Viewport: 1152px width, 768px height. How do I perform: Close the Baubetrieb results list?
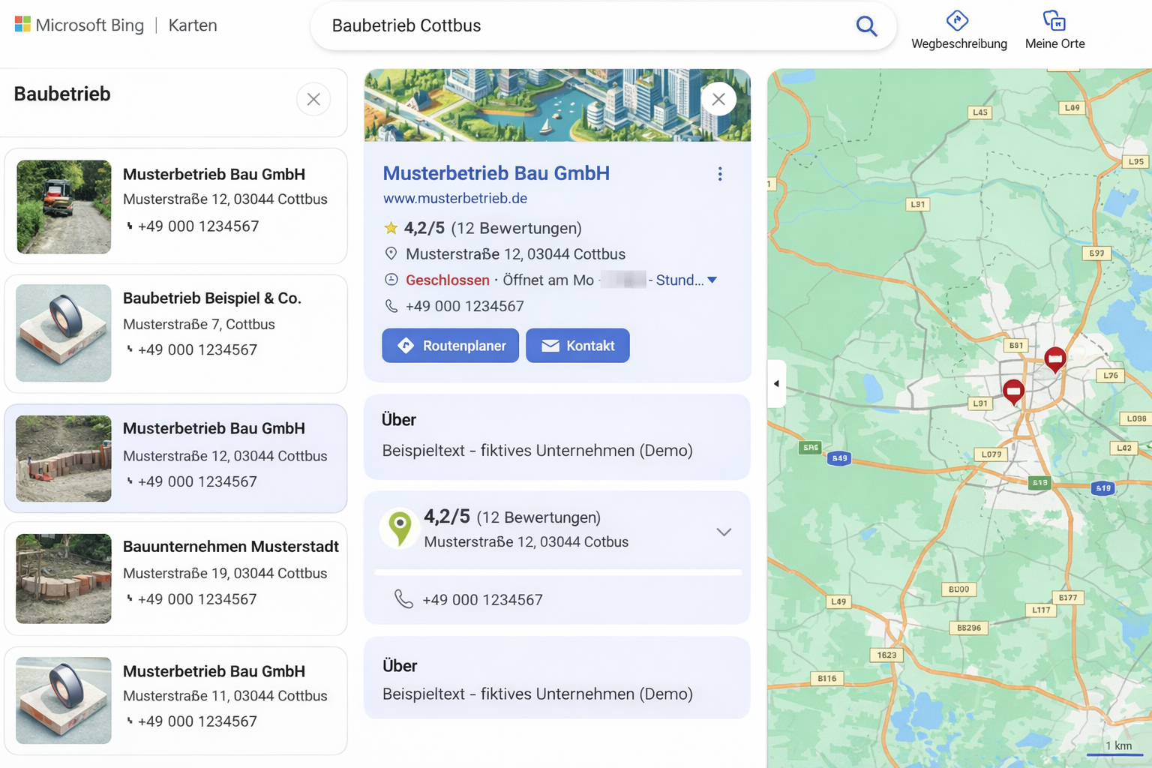pos(313,99)
